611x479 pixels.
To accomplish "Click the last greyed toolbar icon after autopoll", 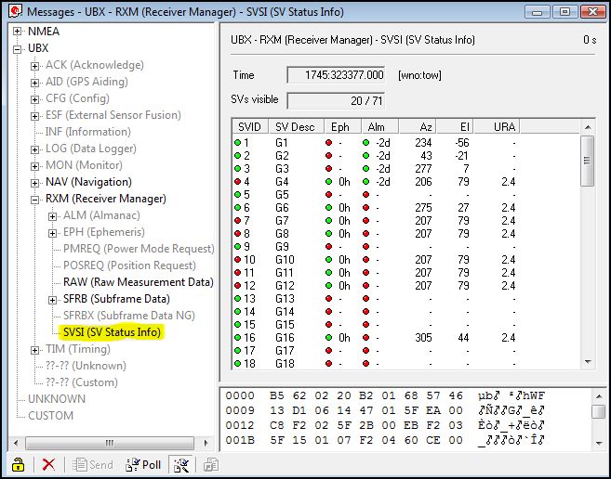I will click(211, 464).
